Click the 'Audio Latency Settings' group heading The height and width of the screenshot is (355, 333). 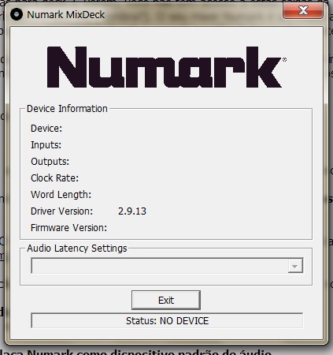[x=77, y=248]
